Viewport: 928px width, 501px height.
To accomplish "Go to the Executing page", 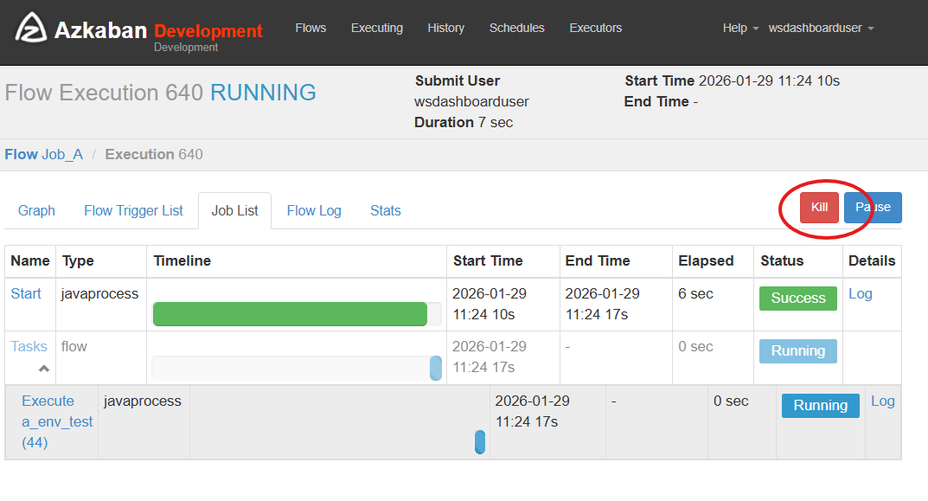I will (x=376, y=28).
